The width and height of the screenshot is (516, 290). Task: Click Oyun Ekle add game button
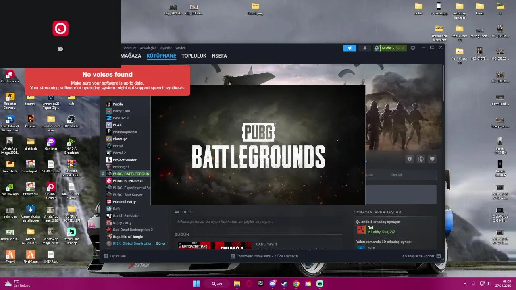pos(115,256)
